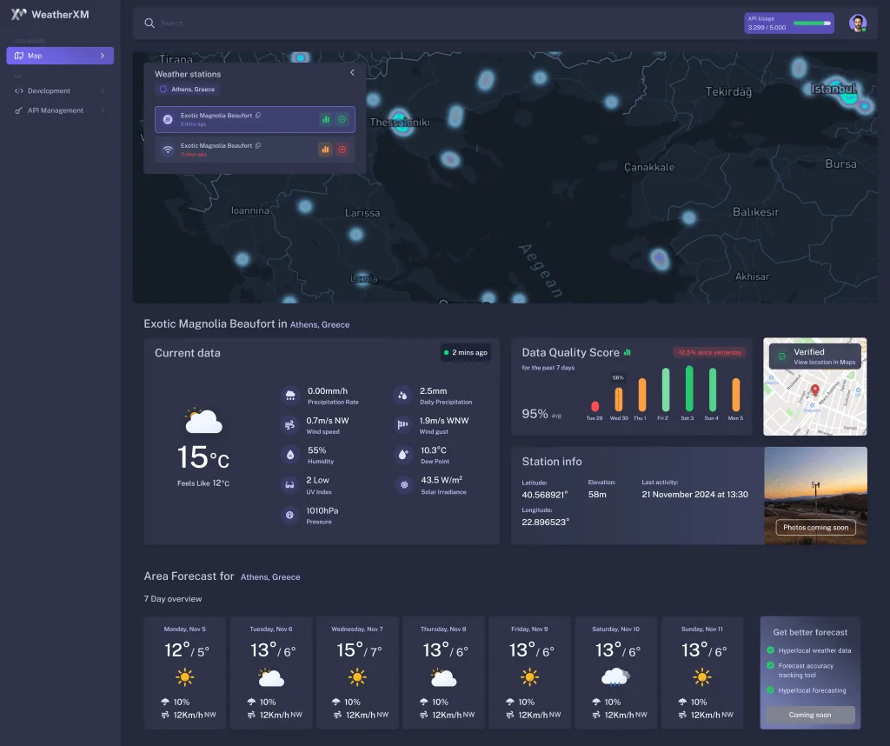The width and height of the screenshot is (890, 746).
Task: Click the wifi icon on second station row
Action: tap(168, 150)
